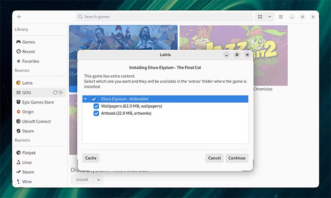
Task: Select the Origin source
Action: pyautogui.click(x=39, y=112)
